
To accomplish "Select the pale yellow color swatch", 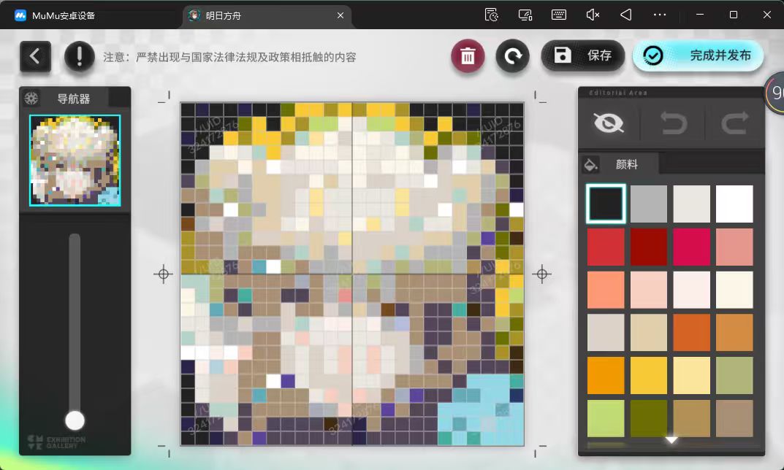I will (x=691, y=376).
